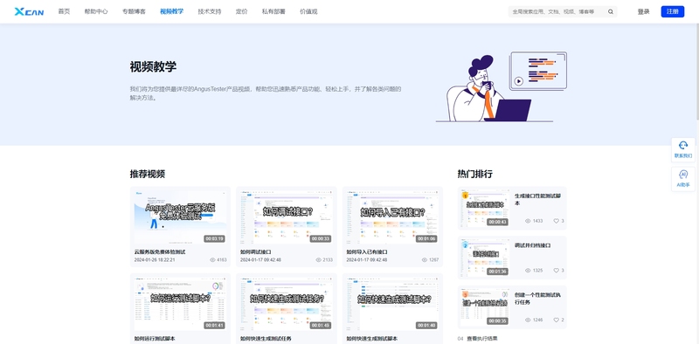Click heart icon on 调试并归档接口

(556, 271)
